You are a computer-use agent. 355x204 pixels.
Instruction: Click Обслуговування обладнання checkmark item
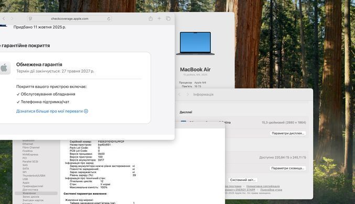pyautogui.click(x=46, y=94)
